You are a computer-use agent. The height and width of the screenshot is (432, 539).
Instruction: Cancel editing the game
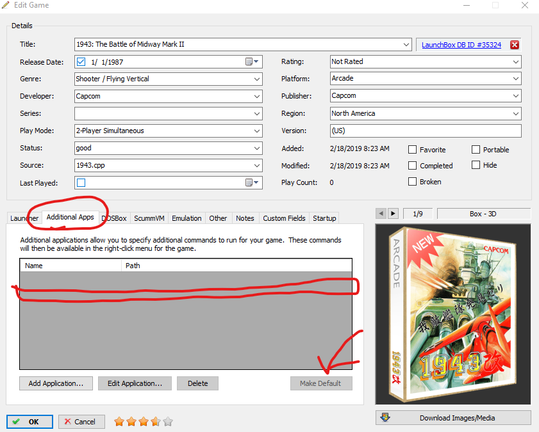click(x=81, y=422)
